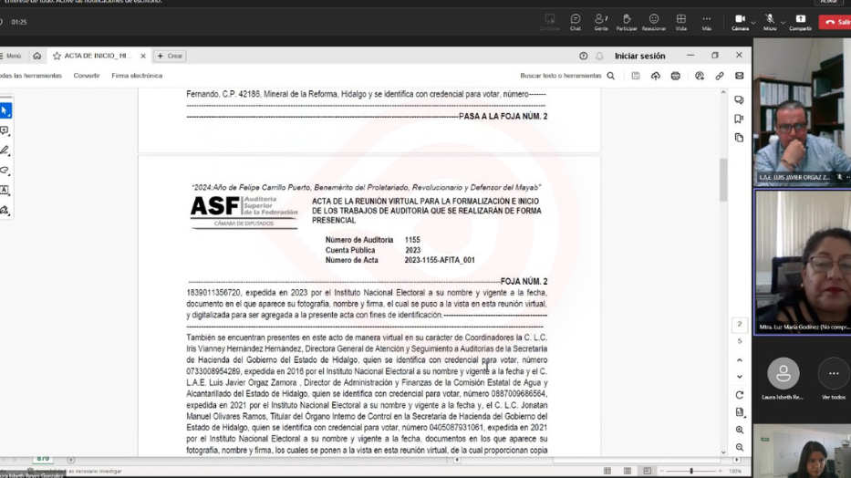This screenshot has width=851, height=478.
Task: Click the Salir leave call button
Action: 835,22
